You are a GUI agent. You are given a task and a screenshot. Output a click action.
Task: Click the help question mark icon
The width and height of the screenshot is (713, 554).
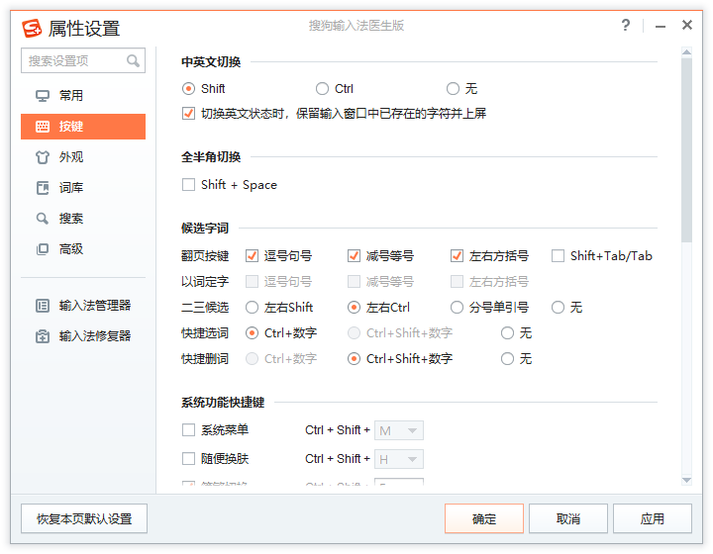[x=626, y=26]
